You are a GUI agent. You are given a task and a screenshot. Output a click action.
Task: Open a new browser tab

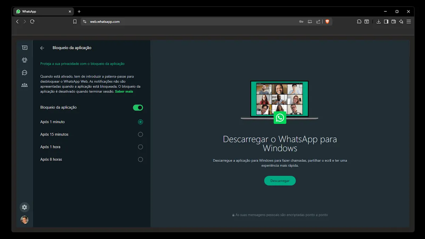79,11
